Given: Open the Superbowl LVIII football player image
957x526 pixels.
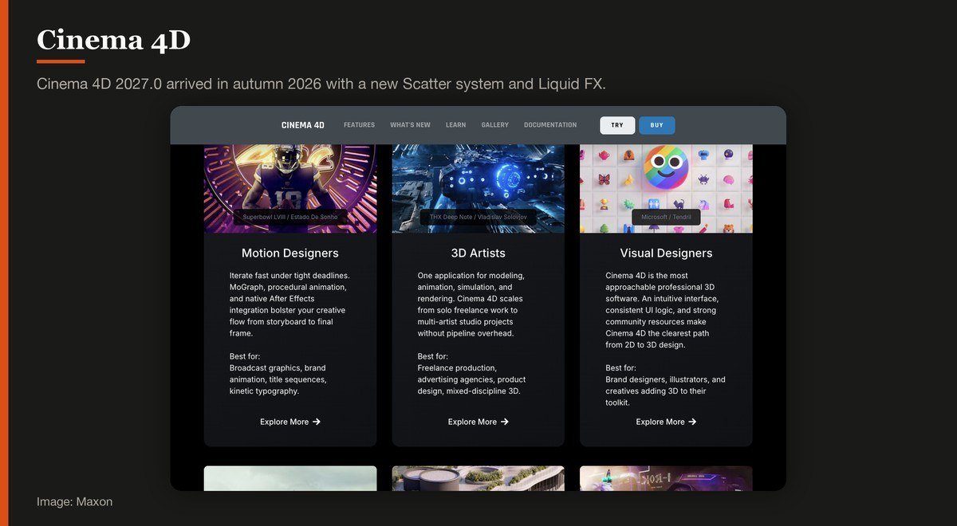Looking at the screenshot, I should 290,189.
